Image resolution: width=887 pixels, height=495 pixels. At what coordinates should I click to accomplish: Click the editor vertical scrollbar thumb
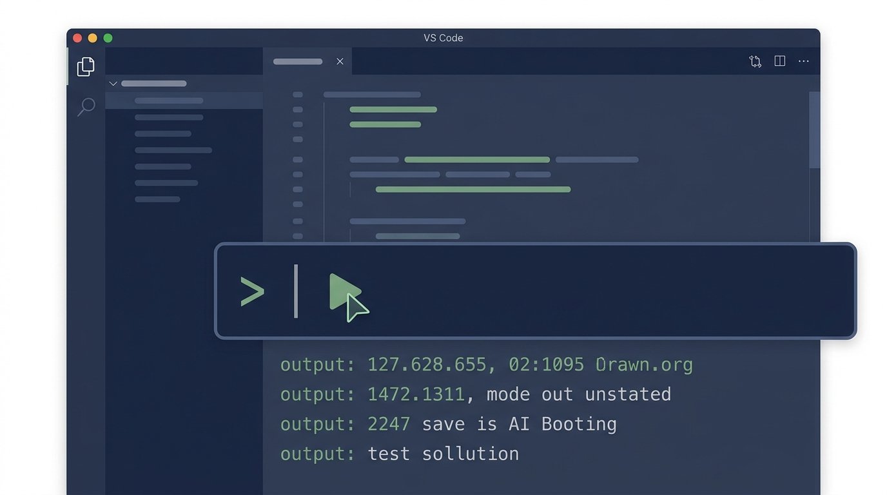click(815, 130)
